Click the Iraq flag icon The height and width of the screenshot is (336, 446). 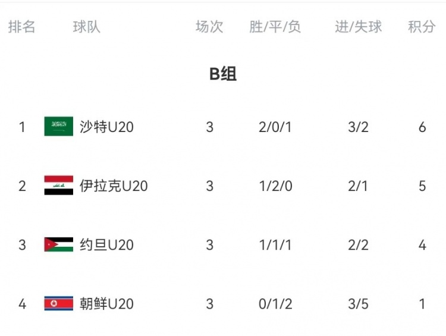pos(58,186)
